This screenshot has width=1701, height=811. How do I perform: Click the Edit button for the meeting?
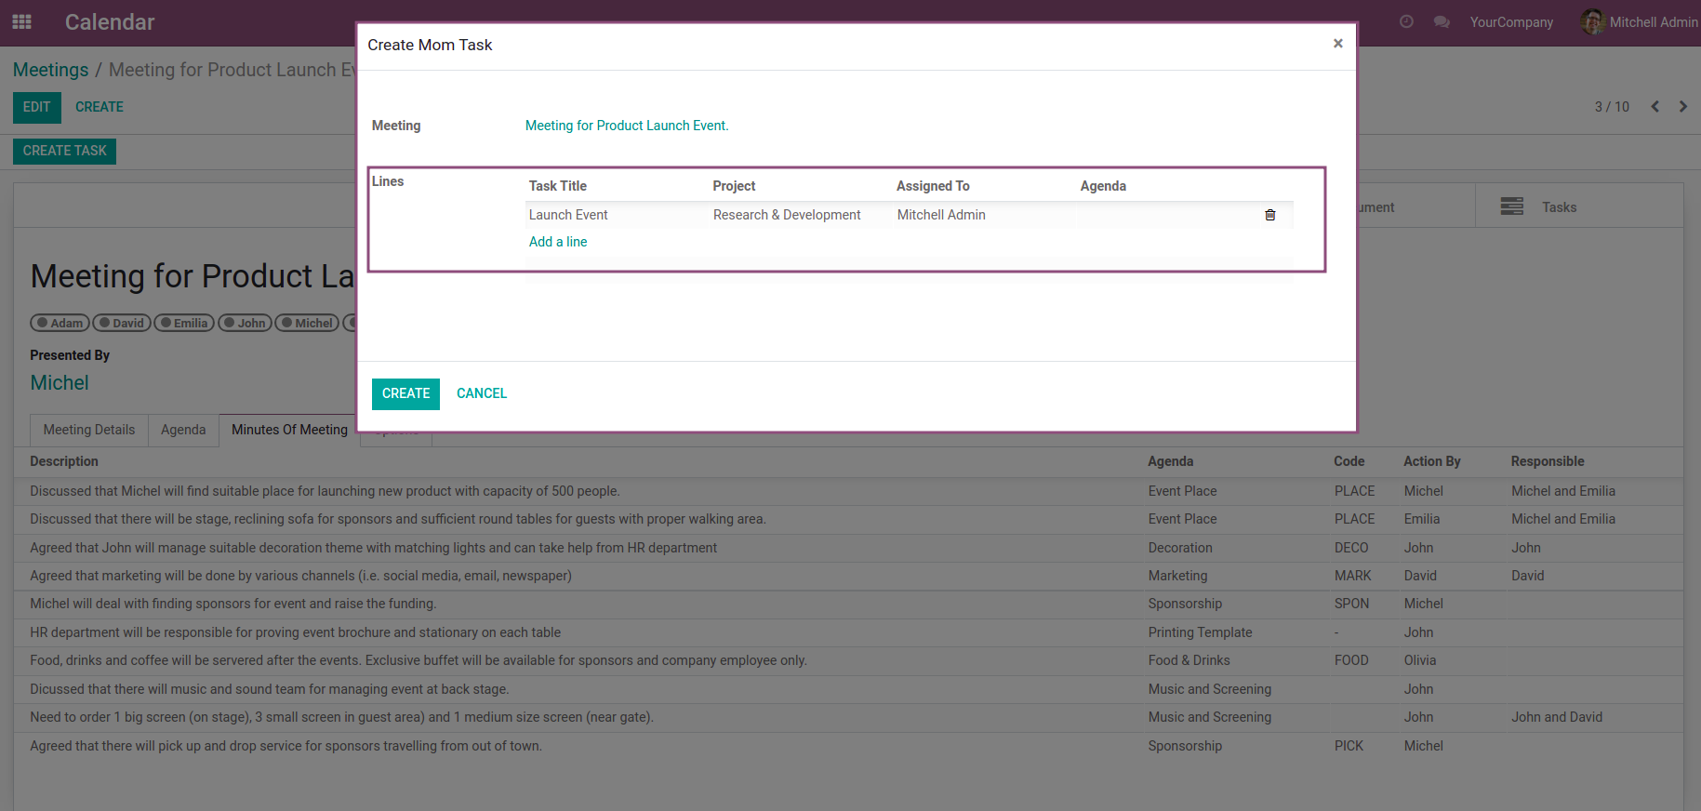point(36,107)
